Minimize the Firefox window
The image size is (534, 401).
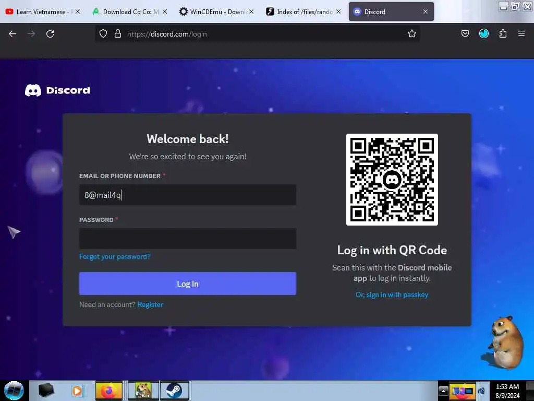tap(503, 7)
